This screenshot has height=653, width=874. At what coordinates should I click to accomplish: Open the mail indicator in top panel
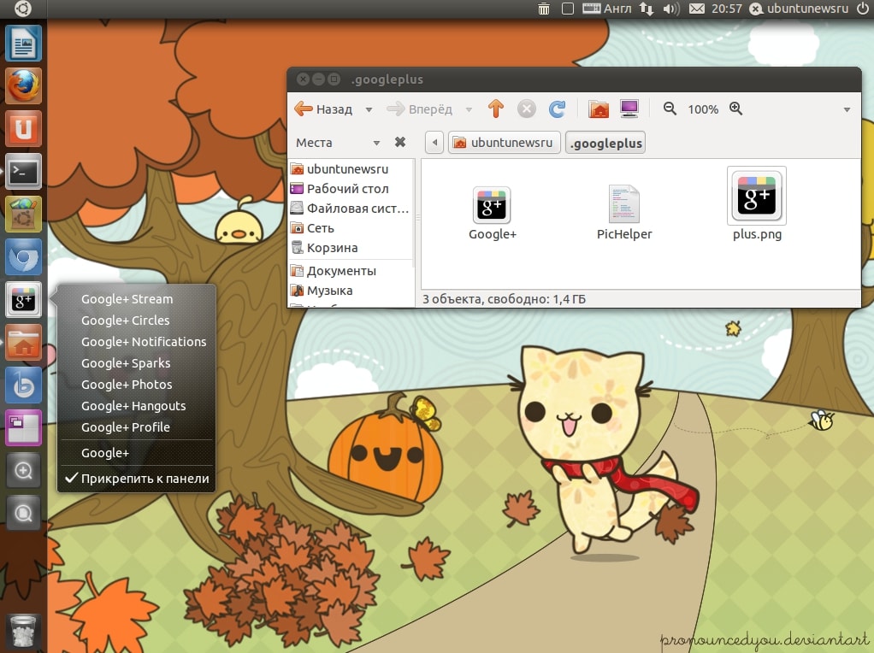[697, 9]
